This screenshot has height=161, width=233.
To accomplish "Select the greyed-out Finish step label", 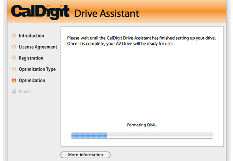I will point(25,92).
